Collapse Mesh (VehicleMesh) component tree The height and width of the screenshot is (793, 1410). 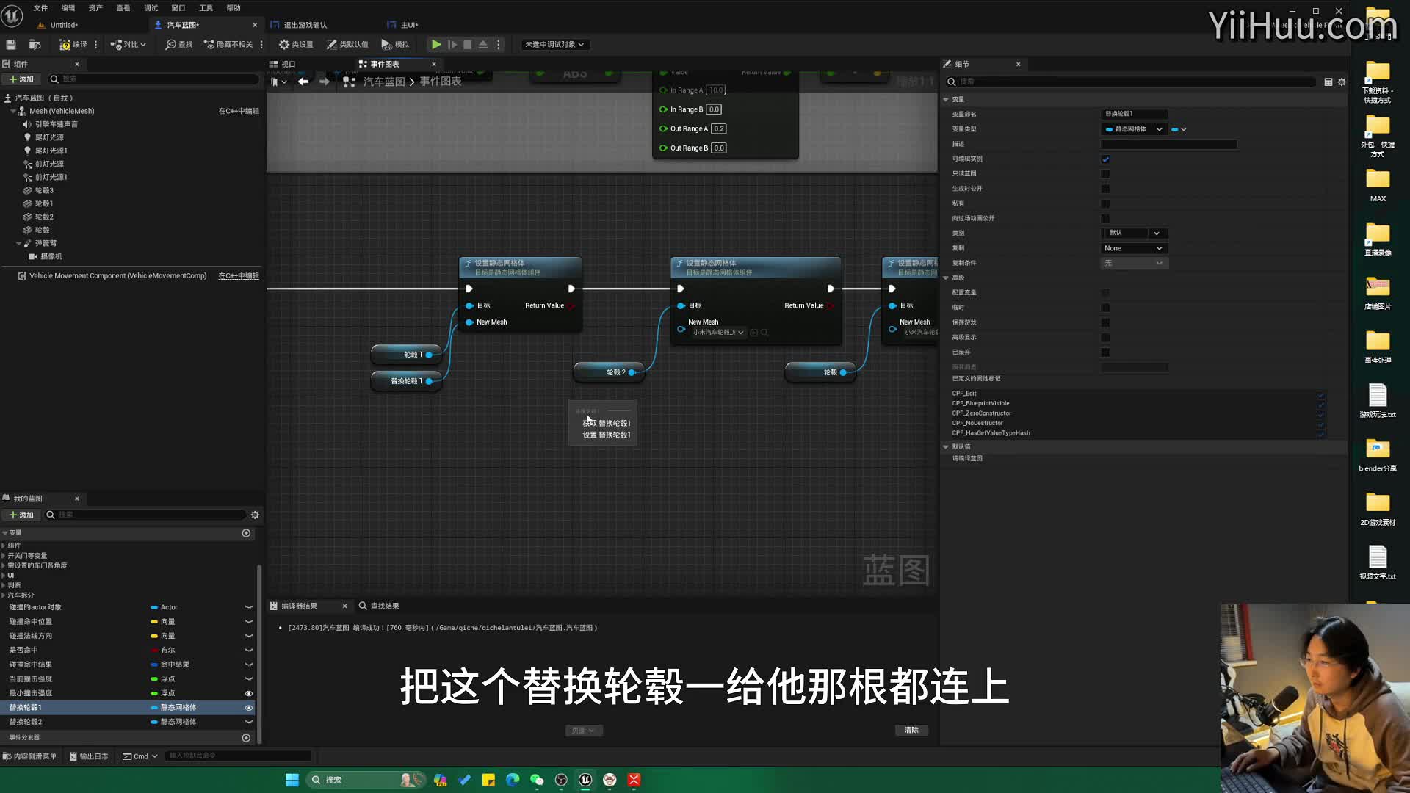[13, 112]
